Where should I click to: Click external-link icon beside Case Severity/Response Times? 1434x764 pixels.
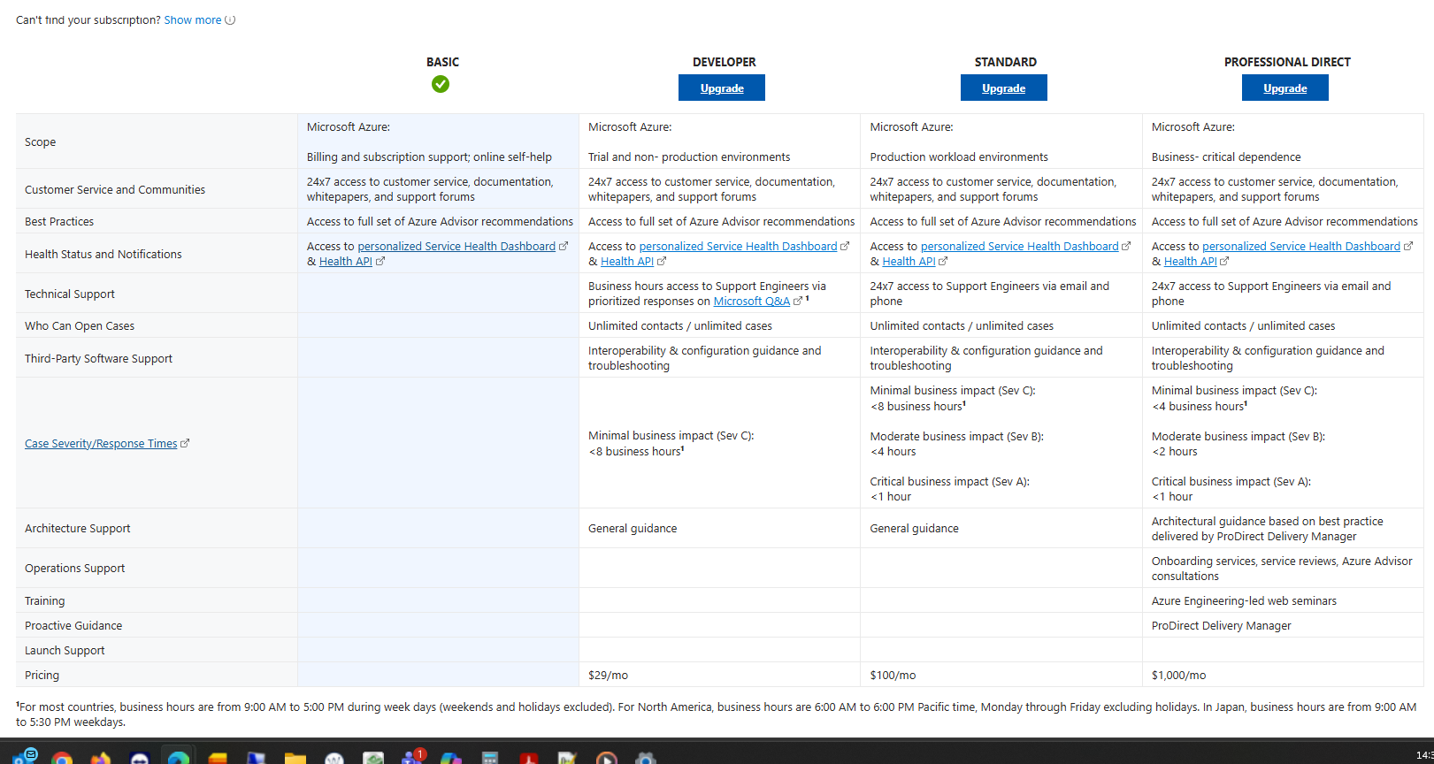tap(185, 444)
